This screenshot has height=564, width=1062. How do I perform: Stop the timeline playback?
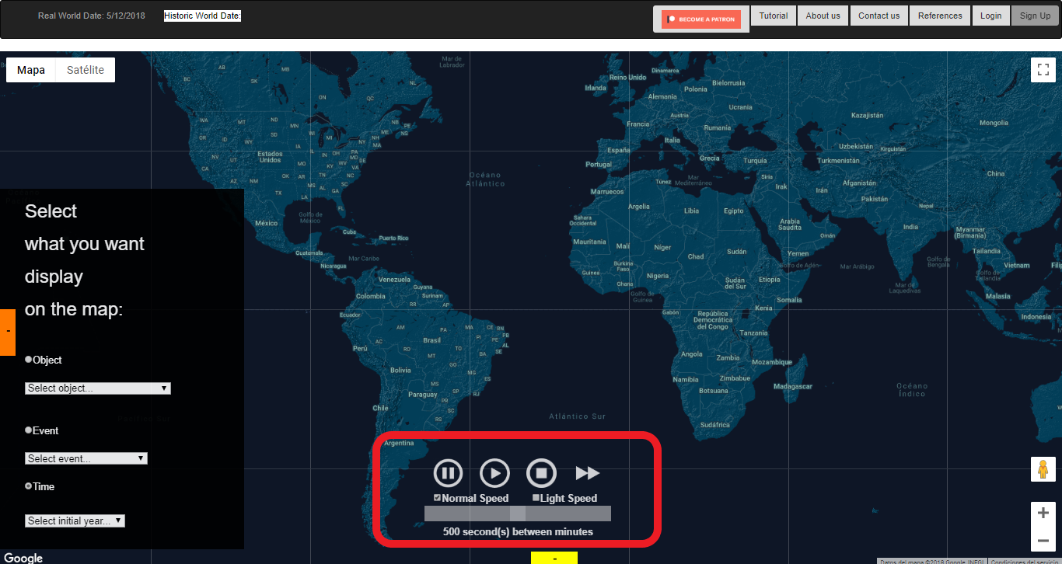tap(541, 473)
